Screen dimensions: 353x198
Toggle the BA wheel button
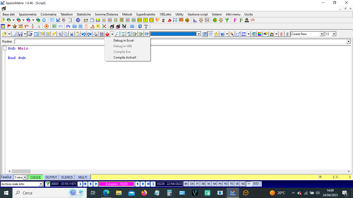tap(186, 184)
